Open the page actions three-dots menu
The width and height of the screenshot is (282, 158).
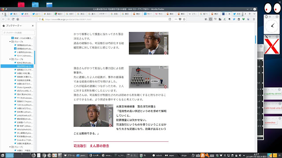click(176, 19)
